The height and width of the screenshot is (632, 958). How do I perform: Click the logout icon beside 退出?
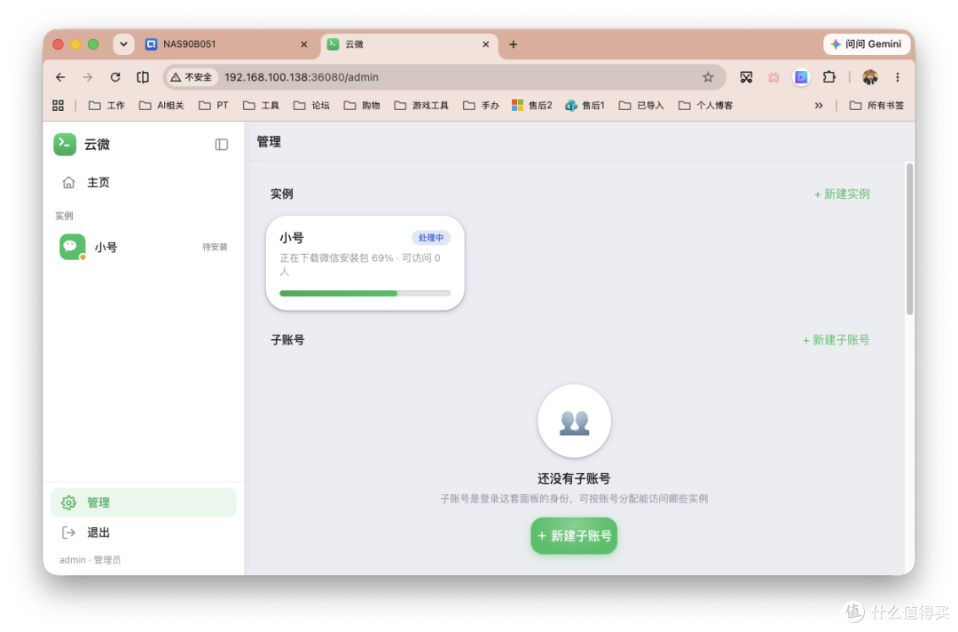tap(68, 533)
